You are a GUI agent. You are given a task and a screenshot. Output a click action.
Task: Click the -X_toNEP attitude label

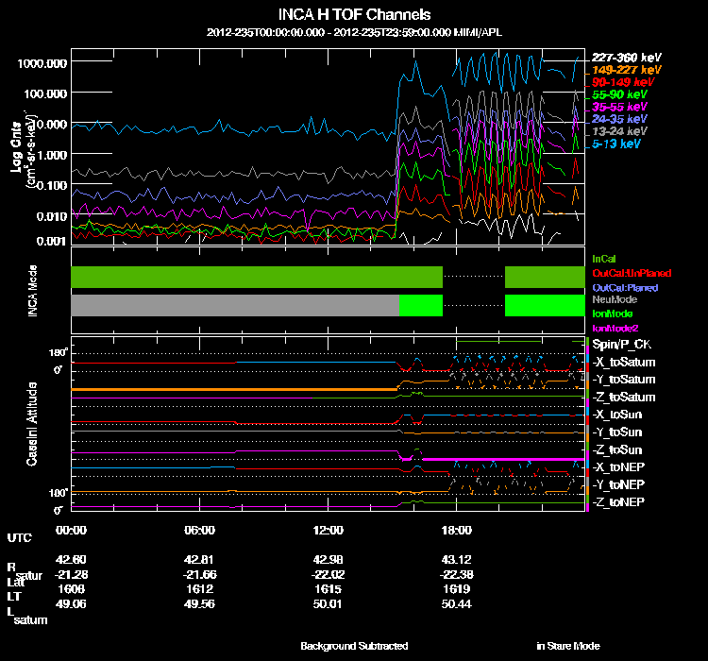pos(618,466)
